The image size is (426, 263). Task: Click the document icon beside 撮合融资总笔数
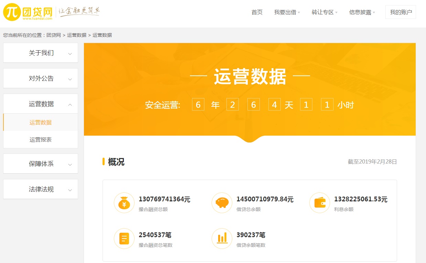tap(124, 238)
